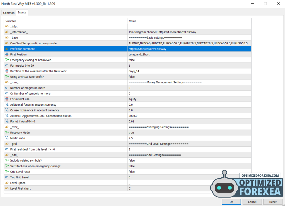
Task: Toggle the false value of Set StopLess when emergency closing
Action: 190,166
